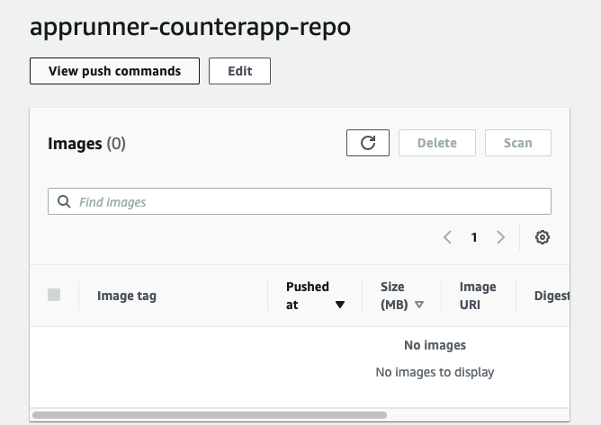Click the magnifier icon in search box

[x=64, y=201]
